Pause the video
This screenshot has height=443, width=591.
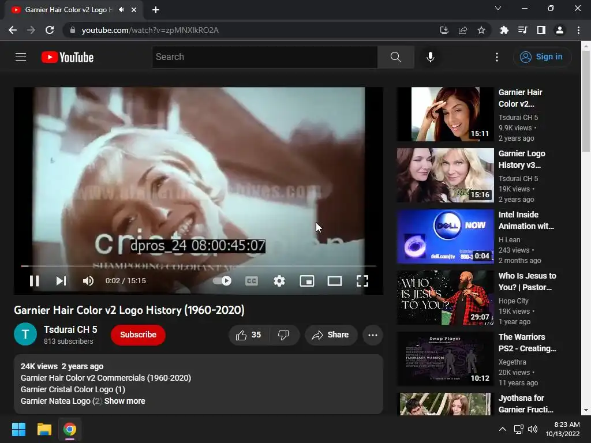(x=34, y=281)
